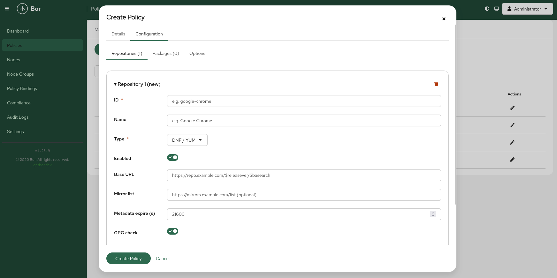Focus the repository ID input field

(304, 101)
